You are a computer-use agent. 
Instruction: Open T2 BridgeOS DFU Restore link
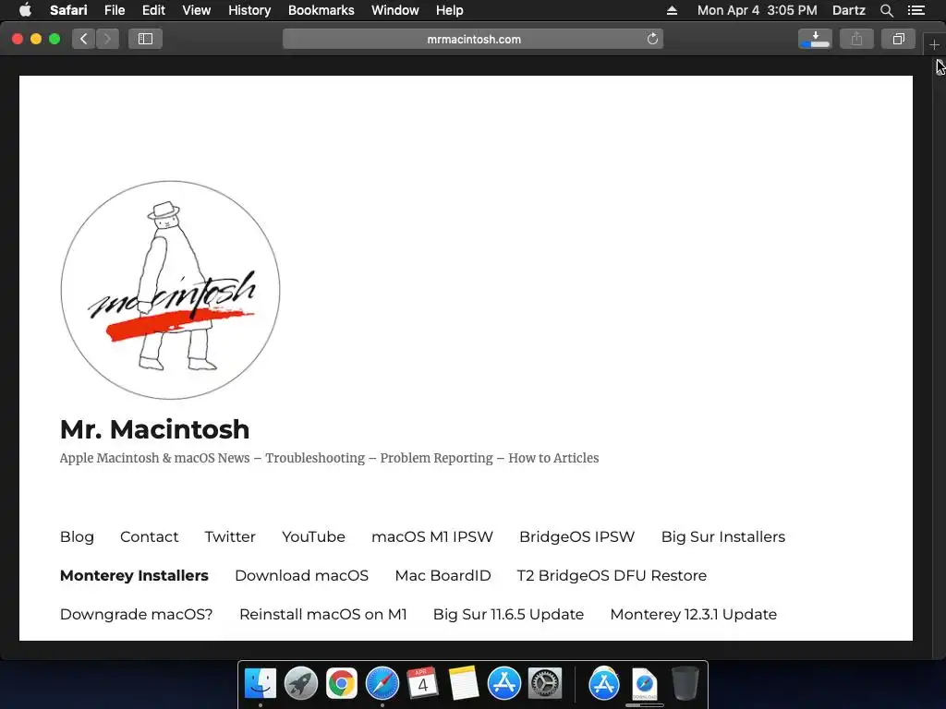[x=612, y=575]
